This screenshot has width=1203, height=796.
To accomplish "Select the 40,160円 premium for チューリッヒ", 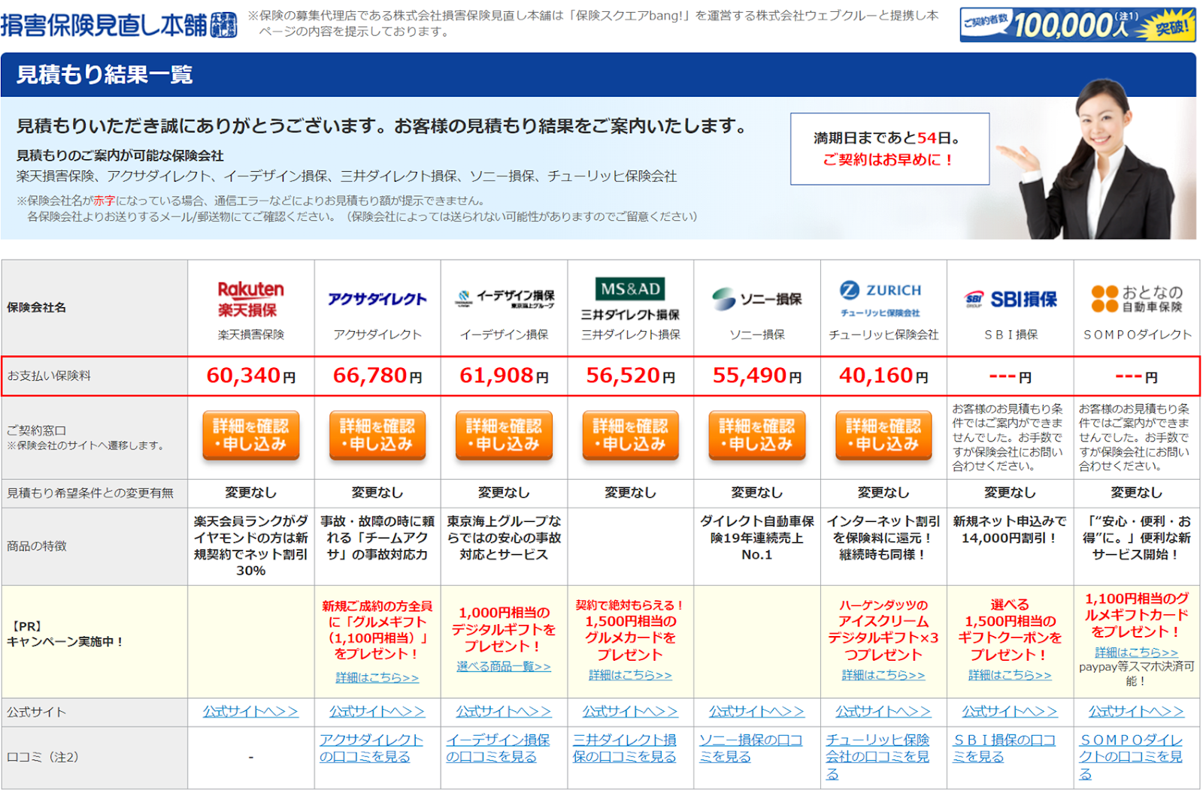I will pos(883,375).
